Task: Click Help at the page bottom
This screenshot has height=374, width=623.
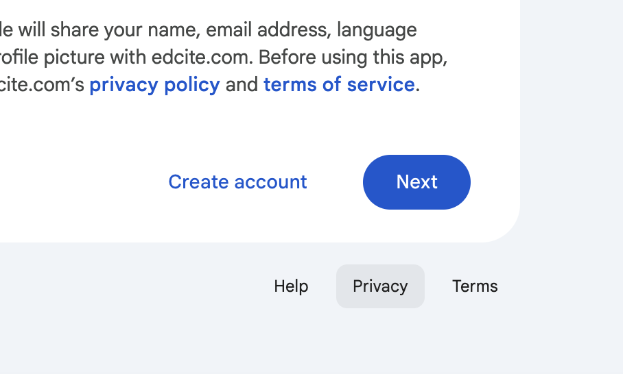Action: click(x=291, y=286)
